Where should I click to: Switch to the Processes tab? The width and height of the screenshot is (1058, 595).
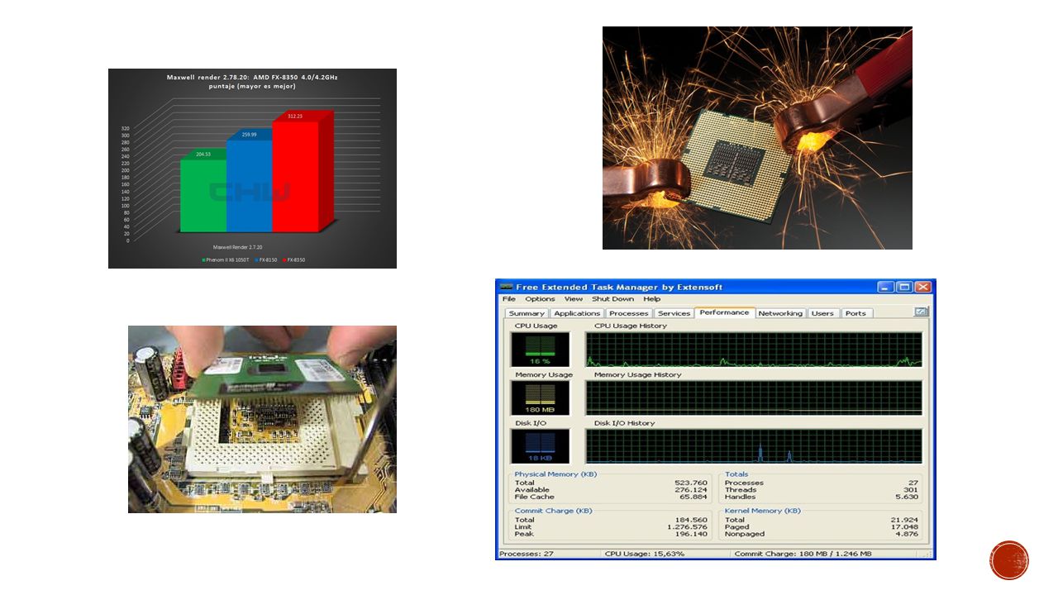pos(629,313)
